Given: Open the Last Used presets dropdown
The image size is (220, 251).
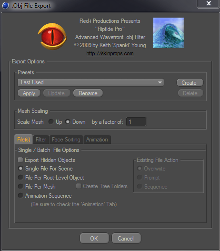Looking at the screenshot, I should click(x=91, y=82).
